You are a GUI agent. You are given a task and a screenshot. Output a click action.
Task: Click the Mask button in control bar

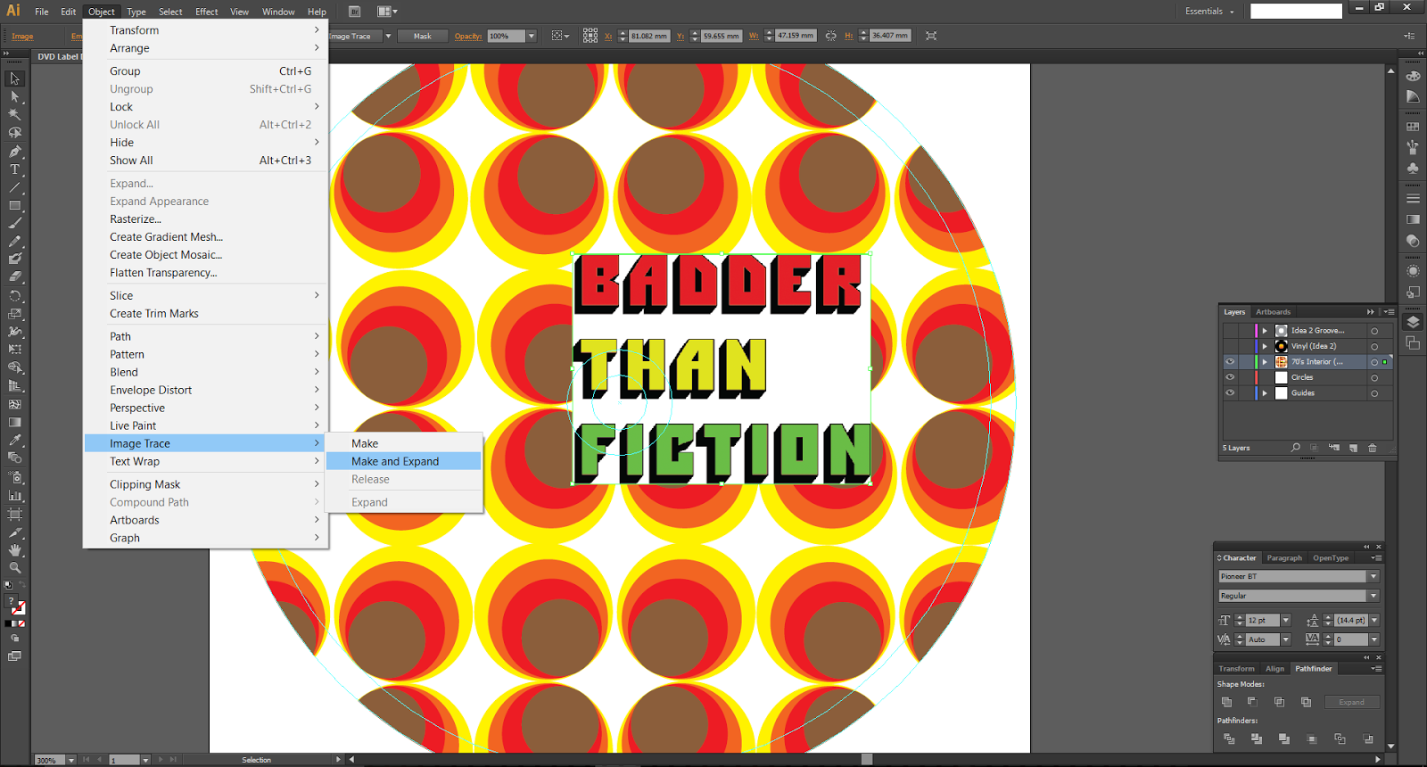(x=423, y=36)
